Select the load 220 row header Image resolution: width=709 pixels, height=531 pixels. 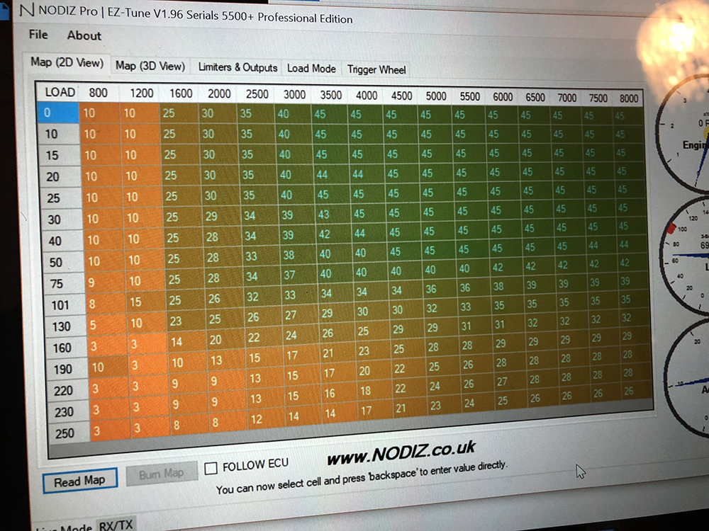[x=68, y=391]
